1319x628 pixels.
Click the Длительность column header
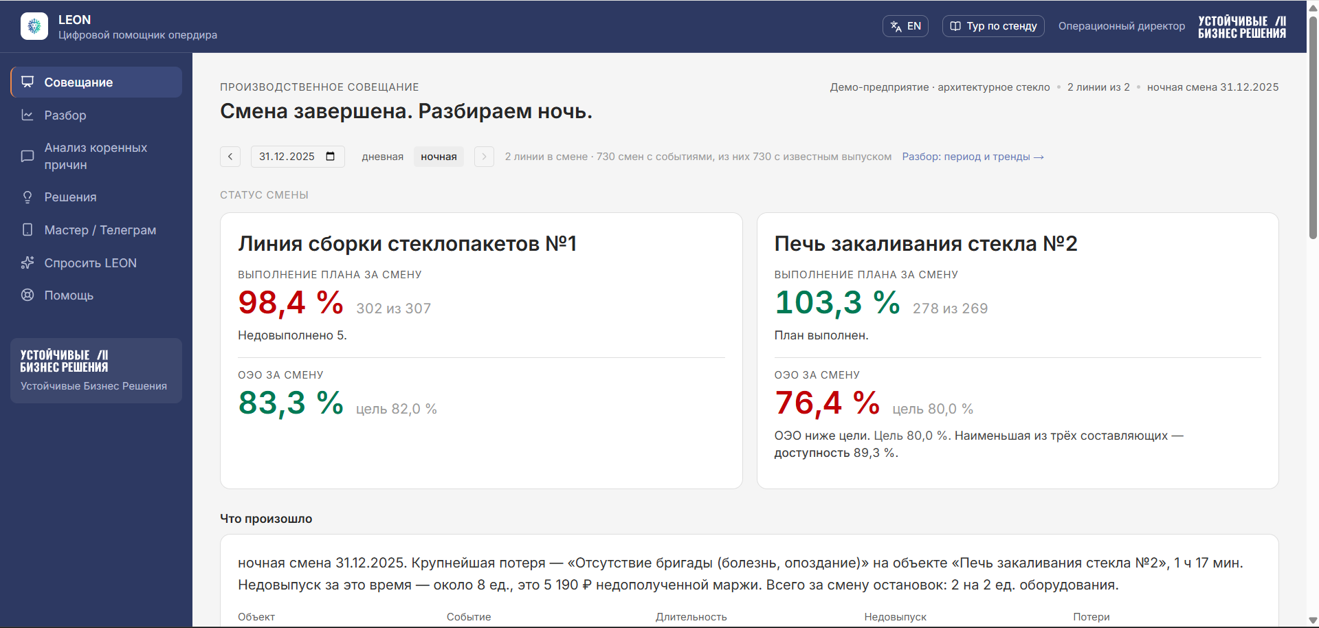point(691,617)
